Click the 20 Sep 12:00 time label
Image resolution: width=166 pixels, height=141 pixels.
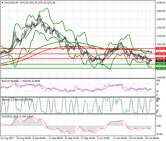click(x=72, y=138)
